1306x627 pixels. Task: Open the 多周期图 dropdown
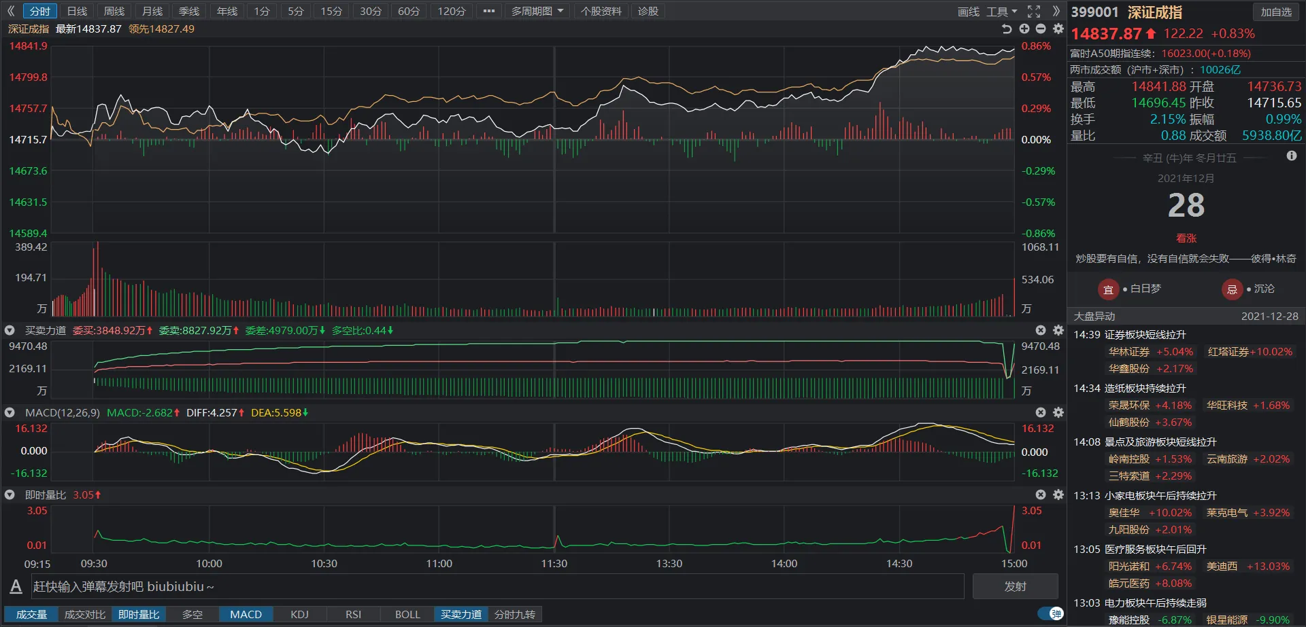coord(537,12)
